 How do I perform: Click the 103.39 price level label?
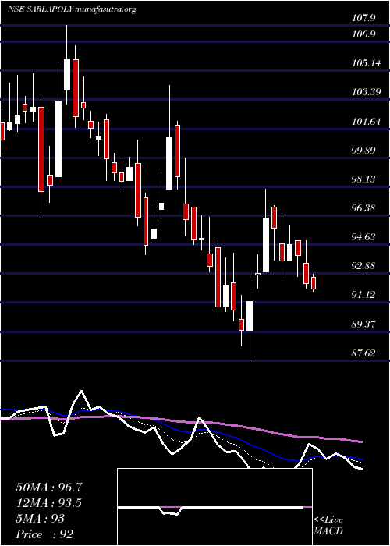pos(366,92)
